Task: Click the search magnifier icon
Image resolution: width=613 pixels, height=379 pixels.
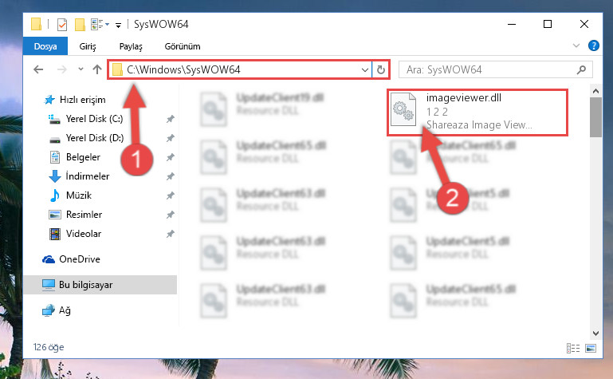Action: click(581, 70)
